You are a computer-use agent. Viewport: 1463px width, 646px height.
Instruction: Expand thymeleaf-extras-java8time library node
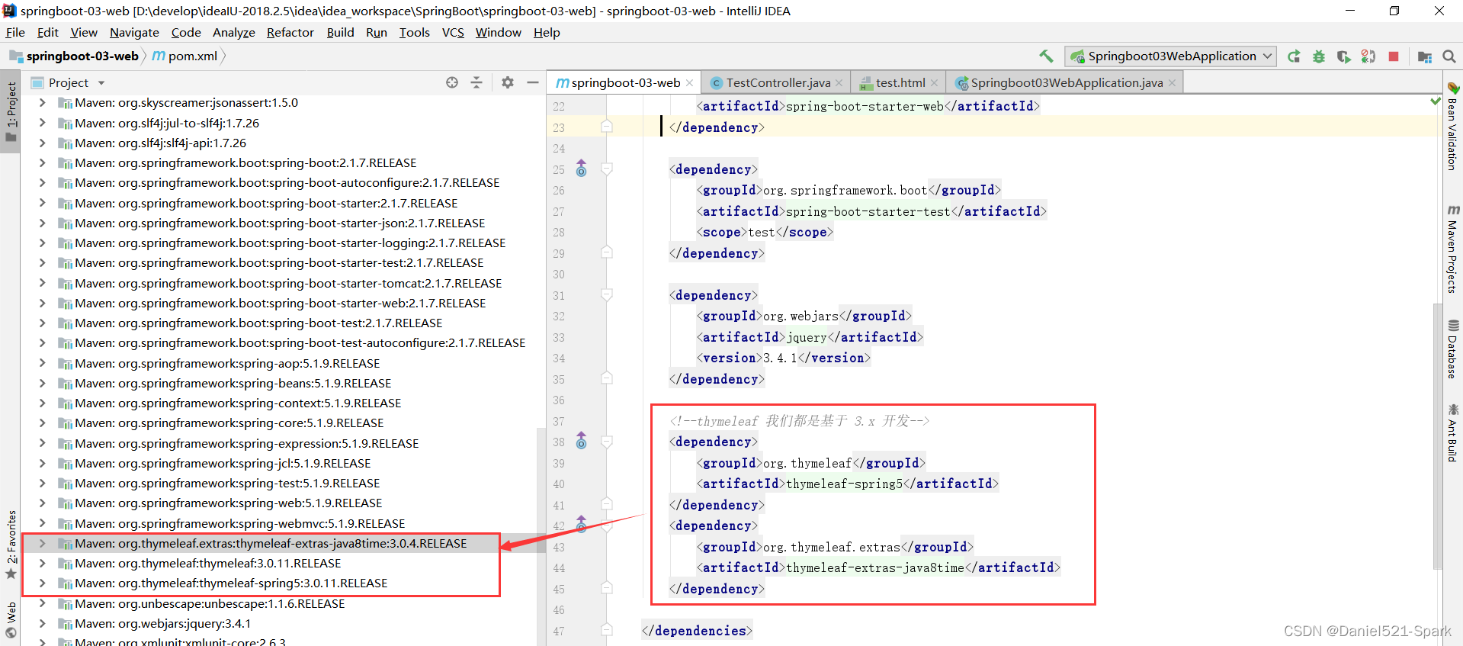pos(42,544)
